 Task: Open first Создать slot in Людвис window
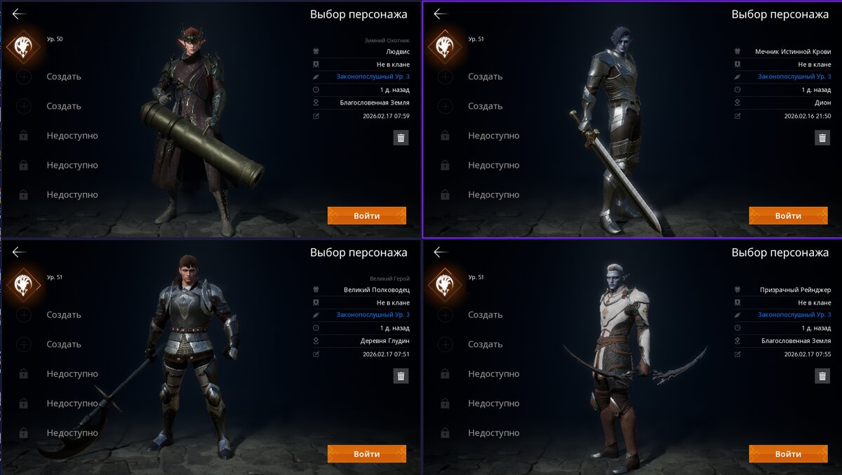tap(63, 76)
